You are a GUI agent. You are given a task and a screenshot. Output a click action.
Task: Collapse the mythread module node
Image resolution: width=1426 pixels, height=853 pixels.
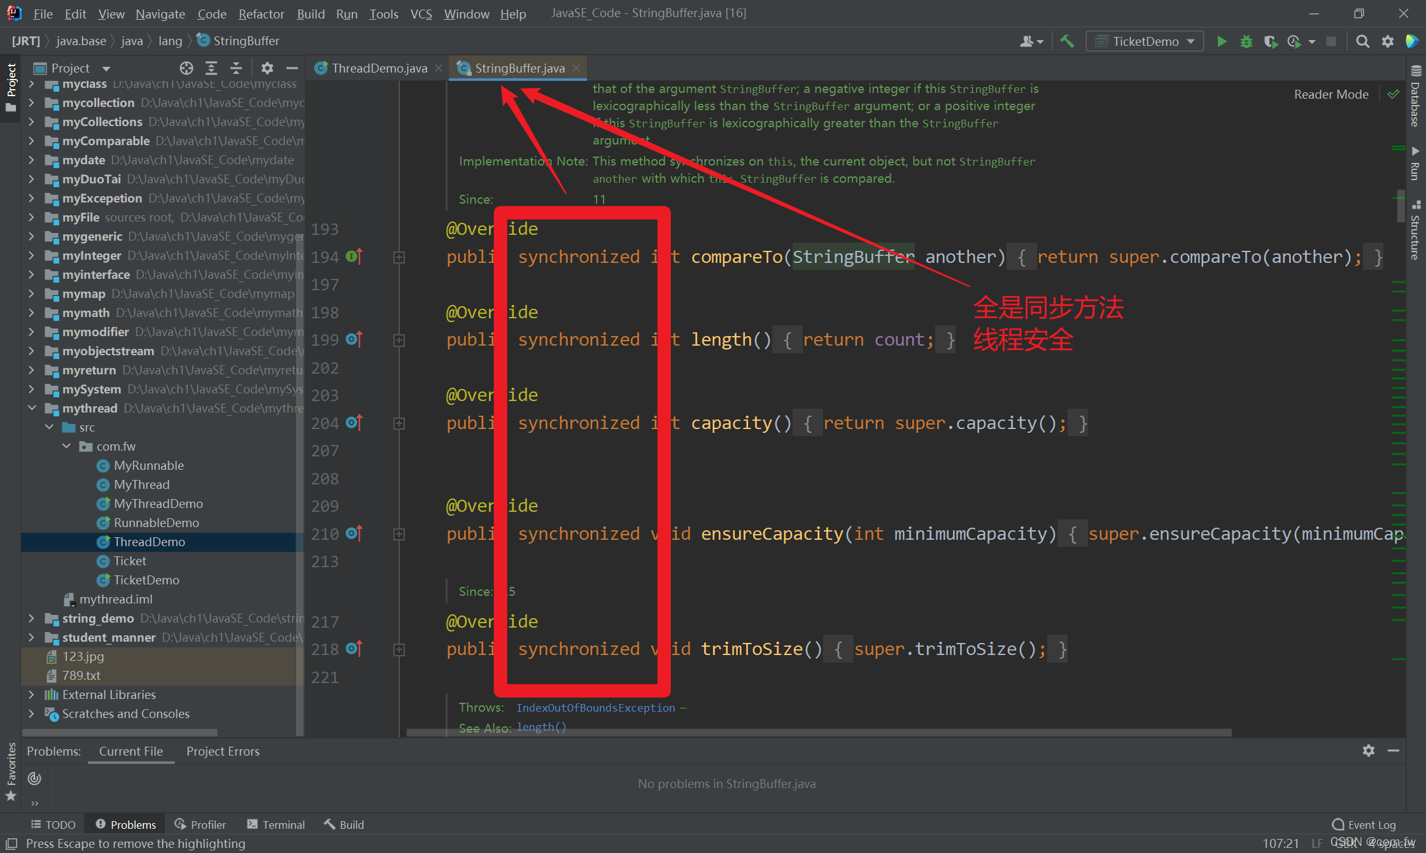(32, 408)
